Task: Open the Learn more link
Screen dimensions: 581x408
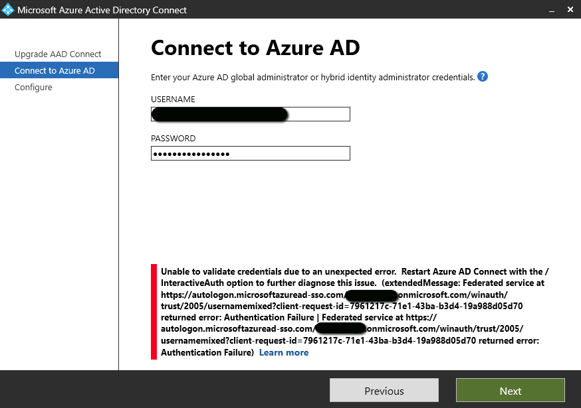Action: [x=284, y=352]
